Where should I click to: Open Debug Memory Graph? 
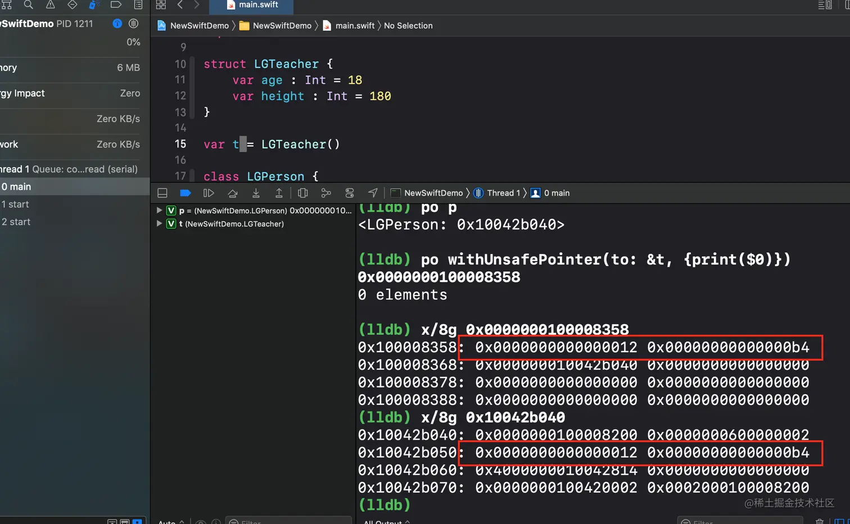coord(326,193)
